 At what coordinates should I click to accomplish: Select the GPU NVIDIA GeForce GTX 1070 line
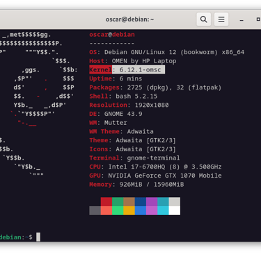coord(155,176)
